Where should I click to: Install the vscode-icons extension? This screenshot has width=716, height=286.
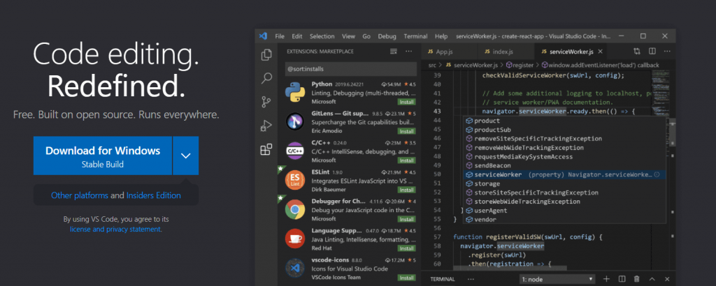point(406,278)
